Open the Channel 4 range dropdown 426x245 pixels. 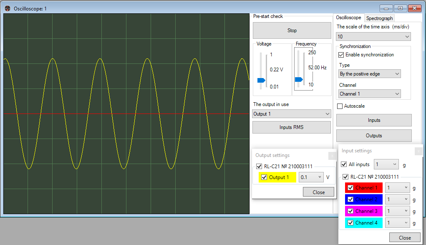pos(398,223)
